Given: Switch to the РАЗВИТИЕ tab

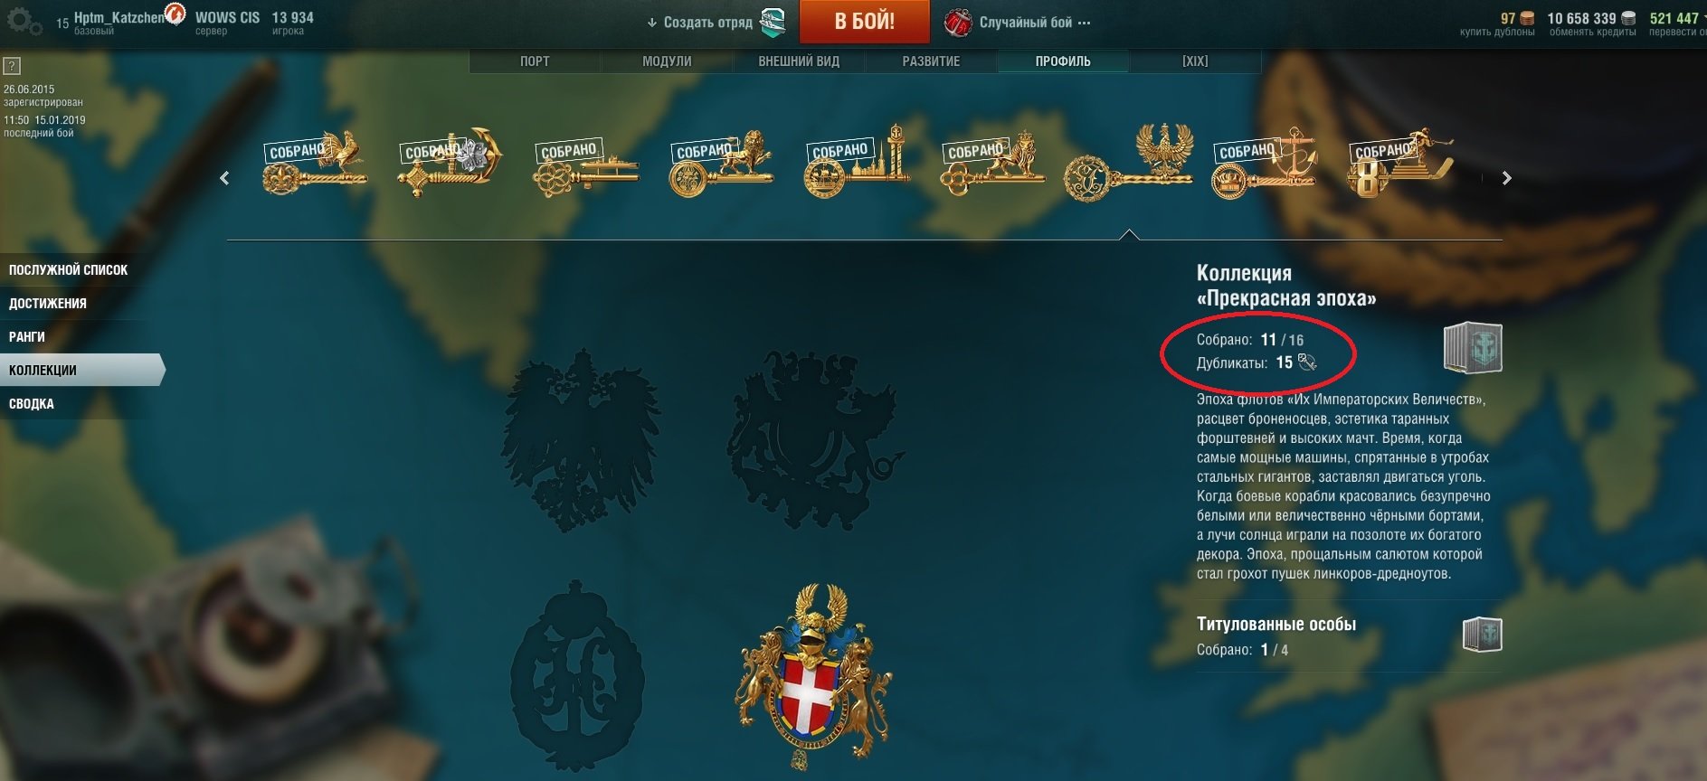Looking at the screenshot, I should [931, 61].
